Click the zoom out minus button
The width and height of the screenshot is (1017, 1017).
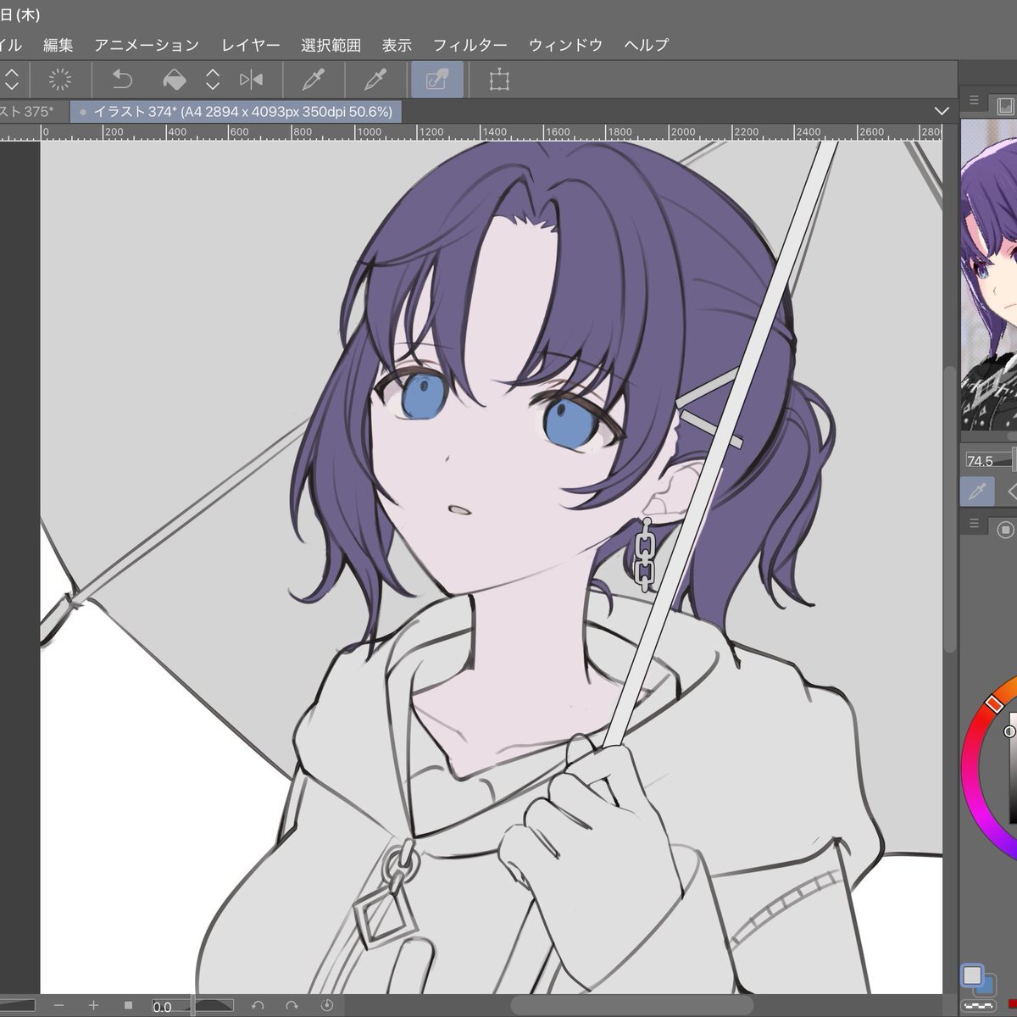click(58, 1005)
